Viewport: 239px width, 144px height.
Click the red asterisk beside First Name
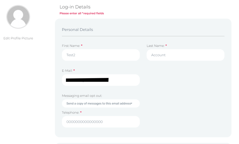tap(82, 46)
